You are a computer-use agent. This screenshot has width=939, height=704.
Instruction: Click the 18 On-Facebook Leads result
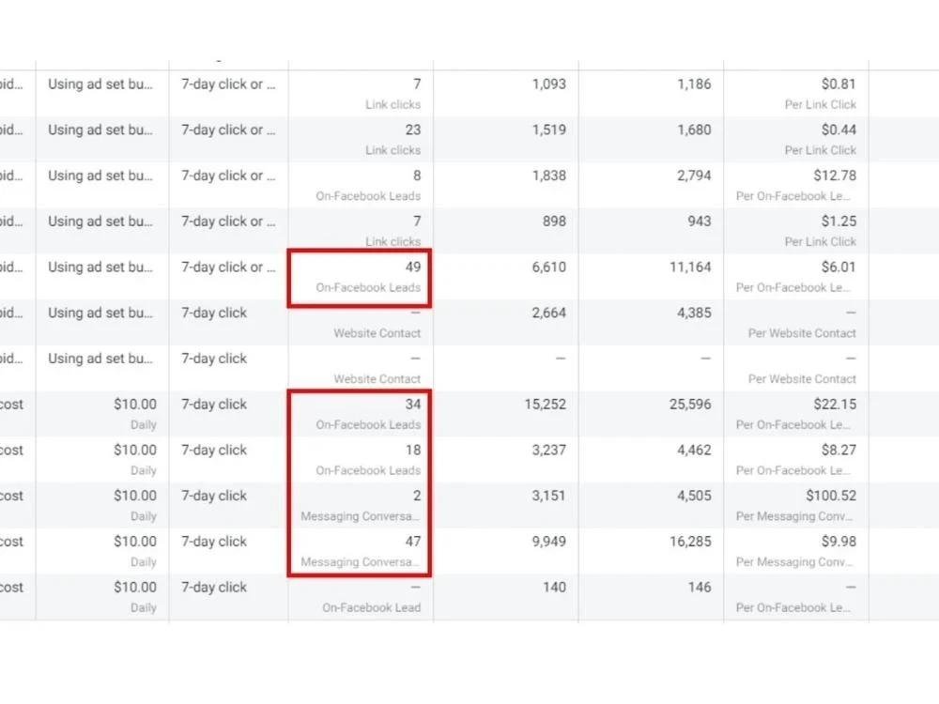[413, 451]
